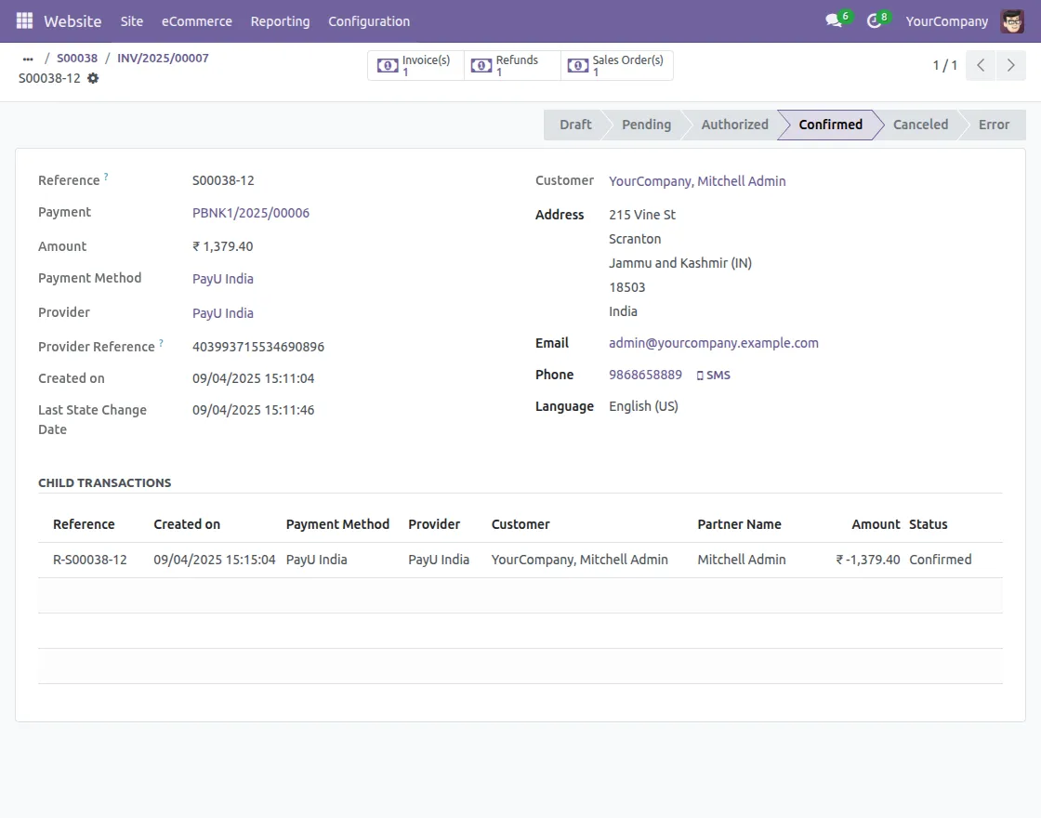Open child transaction row R-S00038-12
Viewport: 1041px width, 818px height.
tap(90, 560)
